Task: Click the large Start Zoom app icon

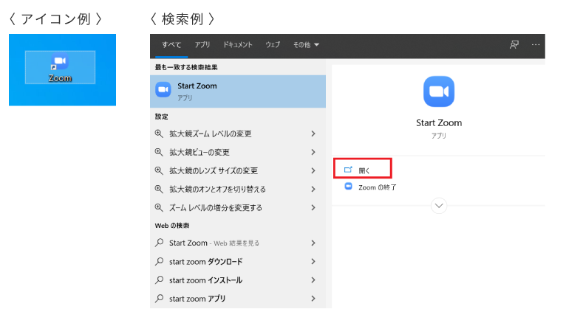Action: click(439, 91)
